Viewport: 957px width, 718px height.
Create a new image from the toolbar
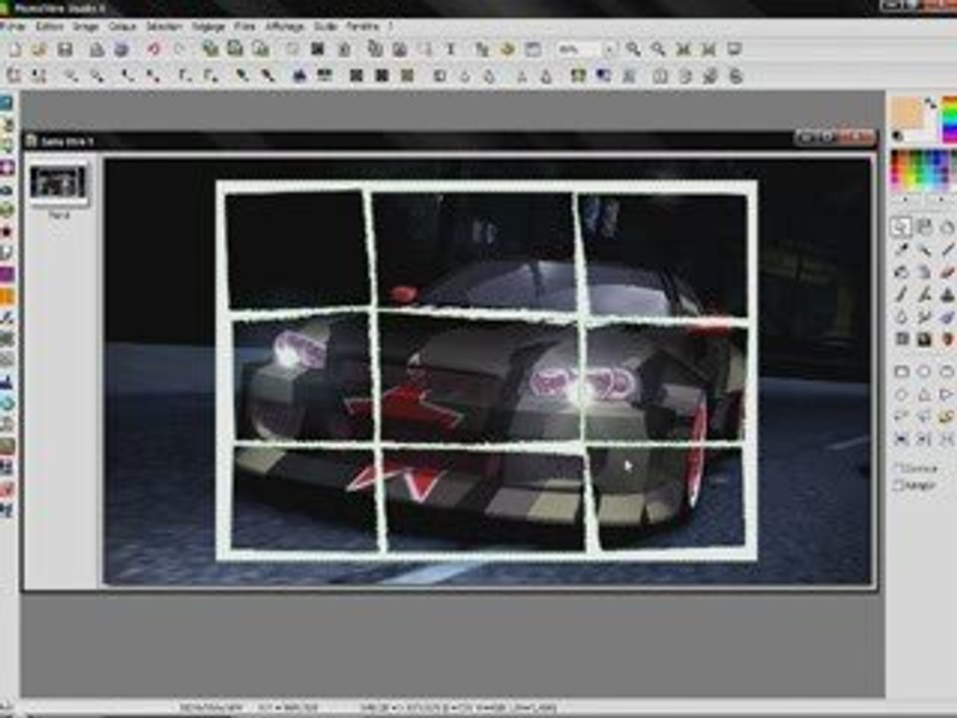pyautogui.click(x=15, y=50)
